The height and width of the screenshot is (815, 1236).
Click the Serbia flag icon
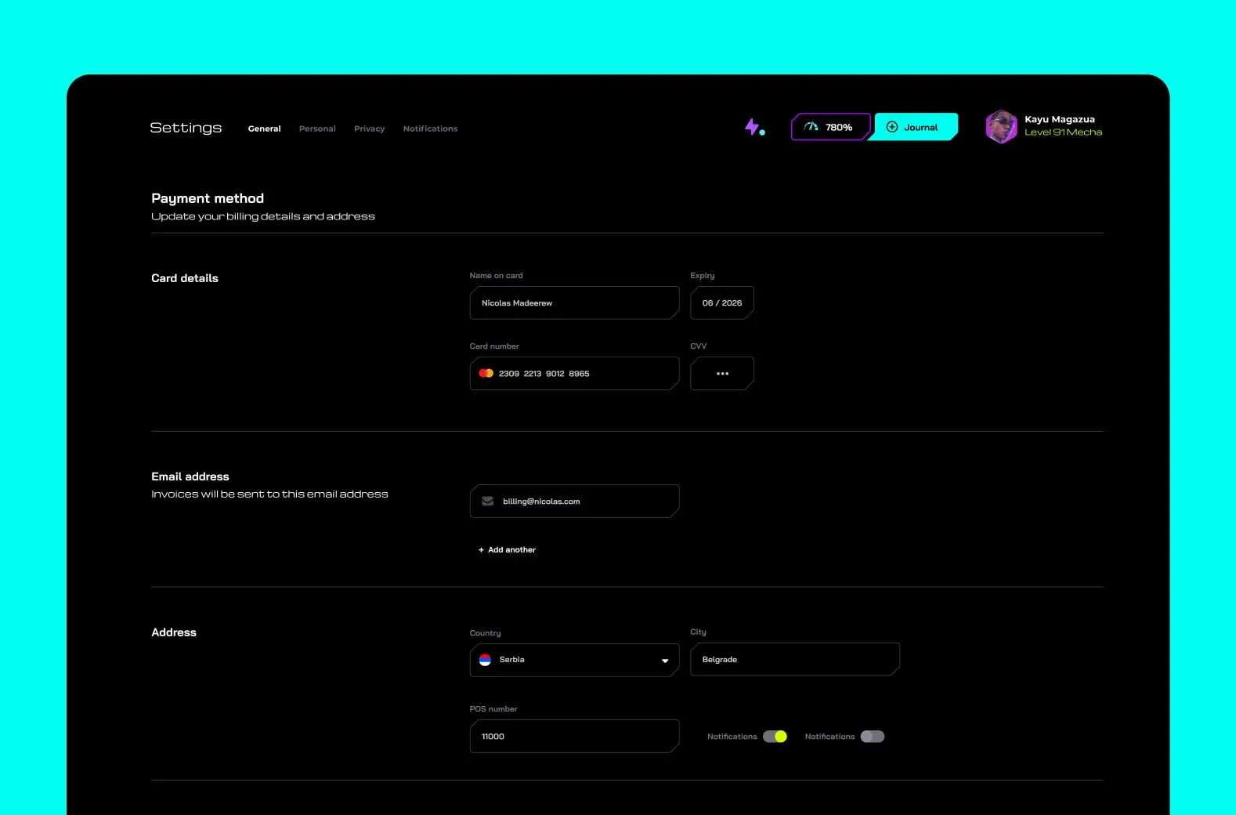[x=485, y=660]
